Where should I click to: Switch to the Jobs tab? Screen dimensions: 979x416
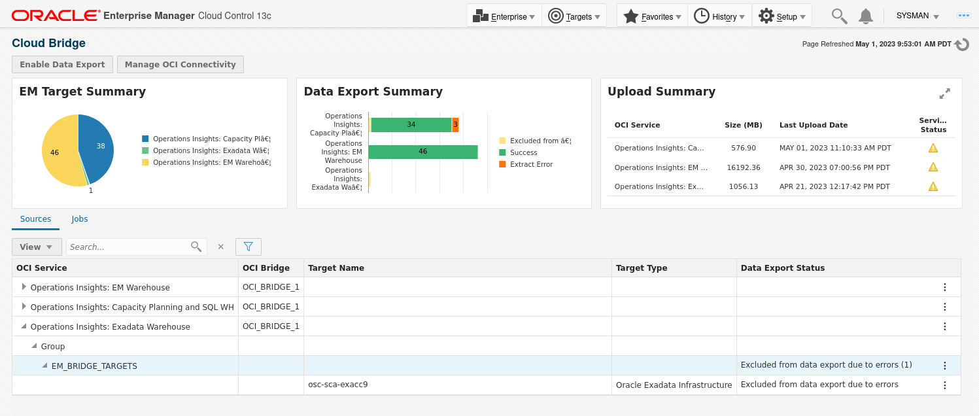click(x=80, y=219)
